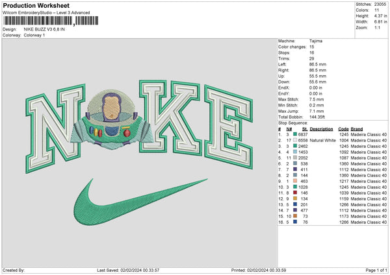Click the underlined 'Code' column header
Screen dimensions: 390x275
point(343,129)
